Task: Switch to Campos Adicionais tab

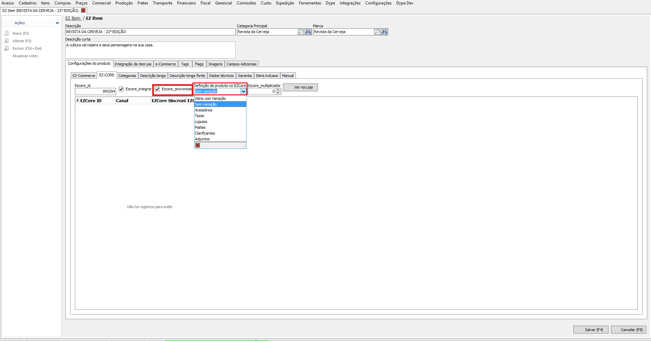Action: (242, 64)
